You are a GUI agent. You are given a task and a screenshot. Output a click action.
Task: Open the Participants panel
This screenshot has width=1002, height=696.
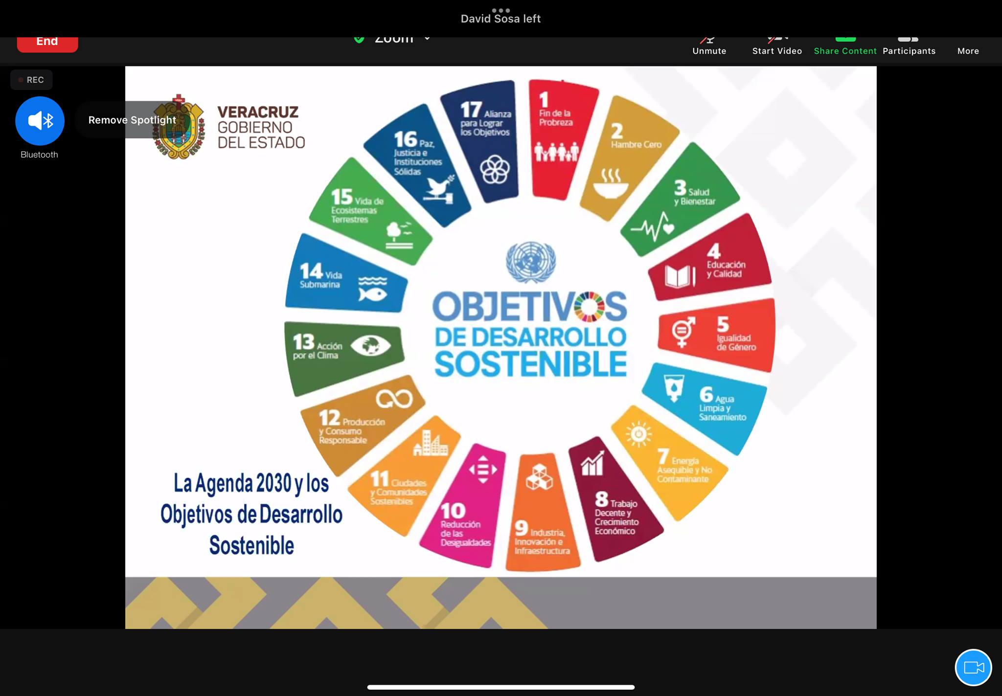(x=909, y=47)
